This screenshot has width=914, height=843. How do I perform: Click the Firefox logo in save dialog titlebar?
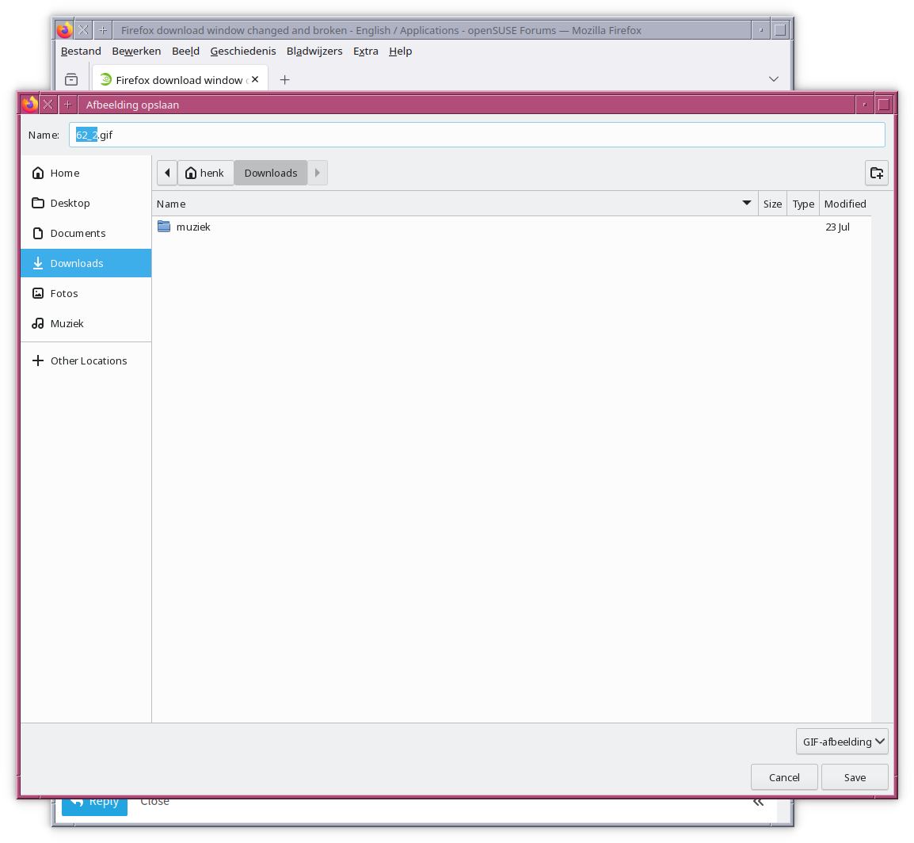point(30,105)
